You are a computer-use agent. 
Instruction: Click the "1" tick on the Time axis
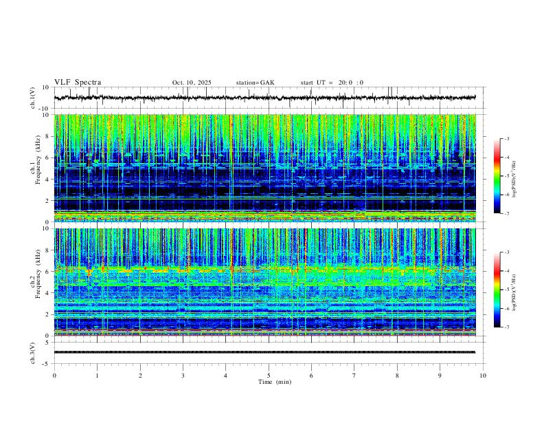(x=97, y=376)
